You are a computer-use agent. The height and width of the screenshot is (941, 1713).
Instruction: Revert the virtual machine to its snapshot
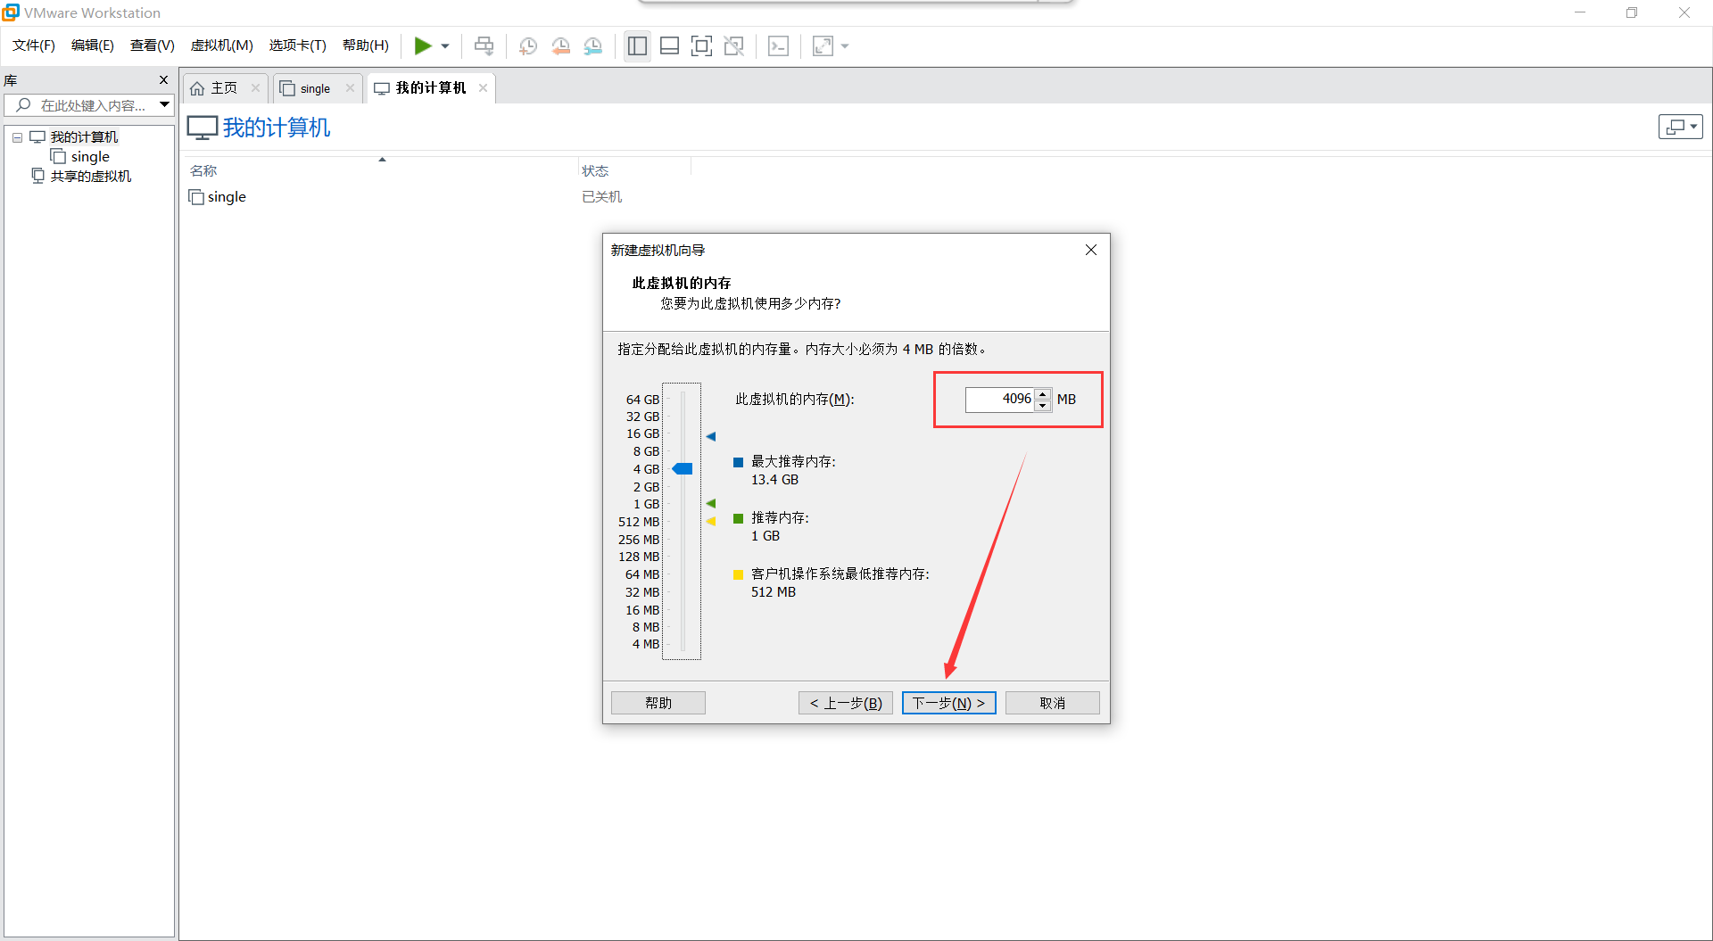[x=561, y=45]
